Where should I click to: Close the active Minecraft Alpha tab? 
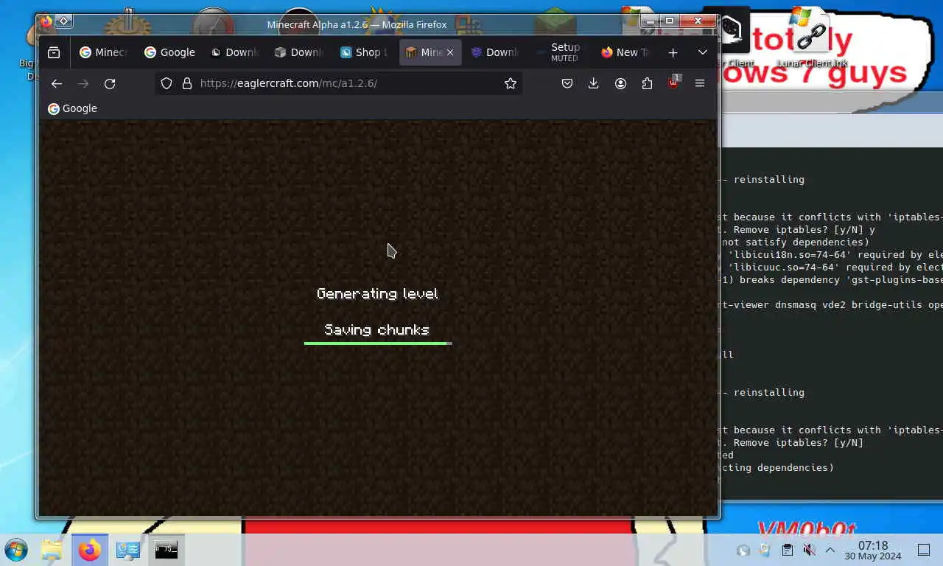tap(450, 52)
